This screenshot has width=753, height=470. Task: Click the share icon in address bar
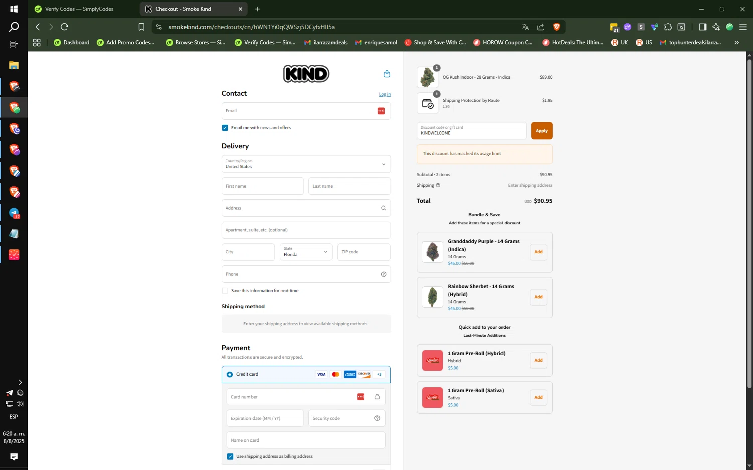(540, 27)
